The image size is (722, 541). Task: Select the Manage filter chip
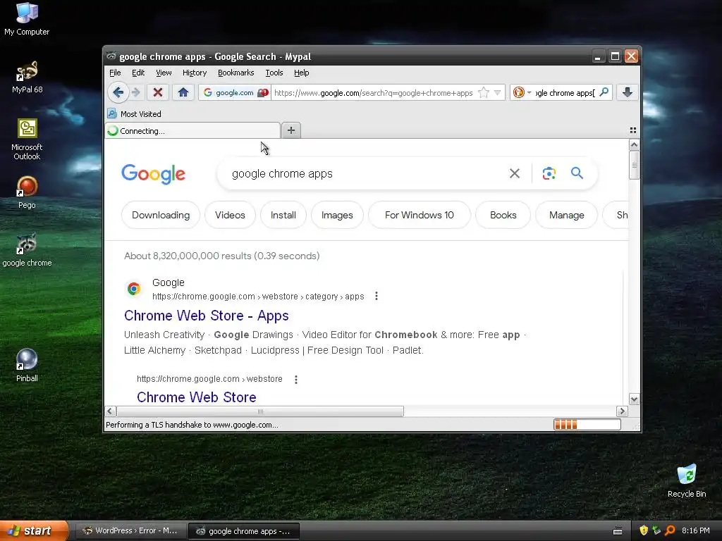[x=566, y=215]
